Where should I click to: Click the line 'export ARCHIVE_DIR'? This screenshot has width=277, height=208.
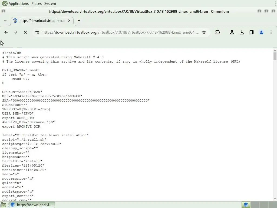click(21, 127)
